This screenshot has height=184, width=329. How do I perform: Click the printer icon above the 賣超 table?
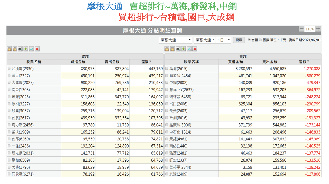pos(178,49)
